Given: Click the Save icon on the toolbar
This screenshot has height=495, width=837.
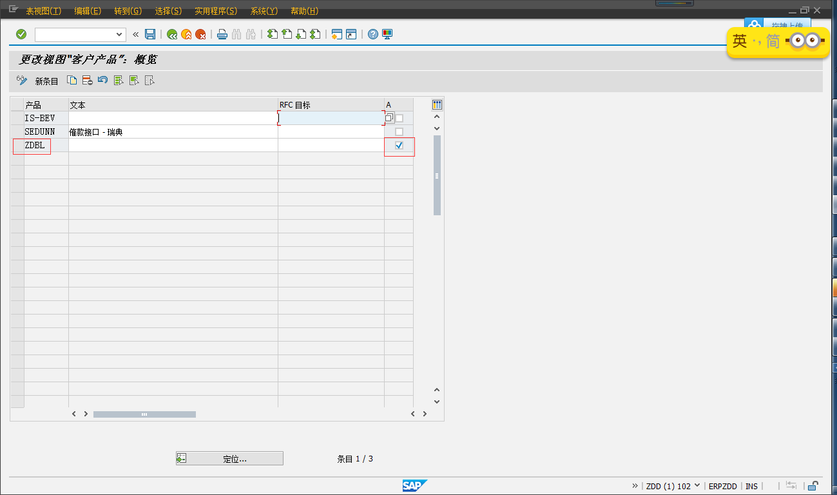Looking at the screenshot, I should coord(150,34).
